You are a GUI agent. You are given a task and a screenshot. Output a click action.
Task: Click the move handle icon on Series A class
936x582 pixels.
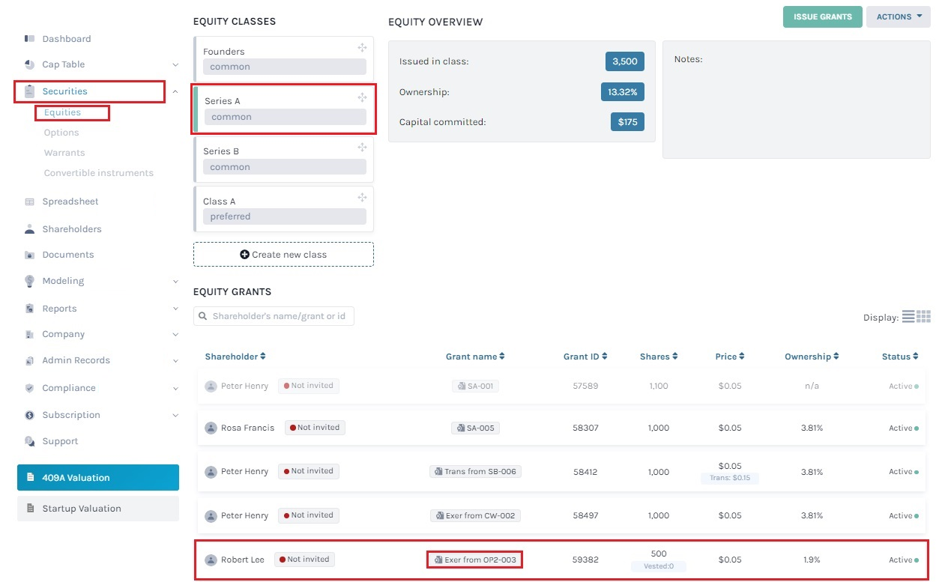click(362, 97)
